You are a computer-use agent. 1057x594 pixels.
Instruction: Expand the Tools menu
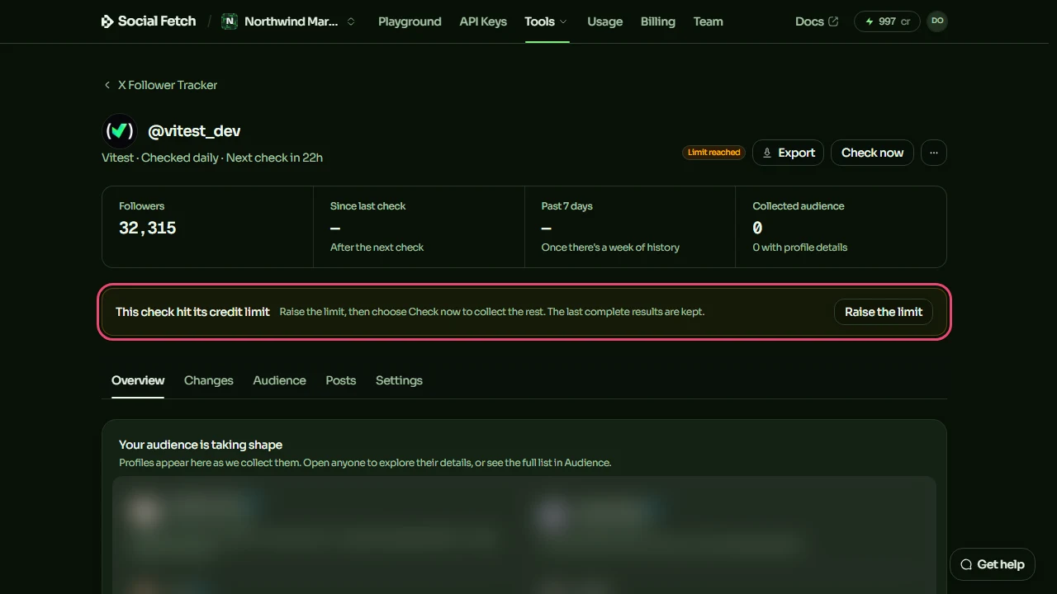[546, 21]
